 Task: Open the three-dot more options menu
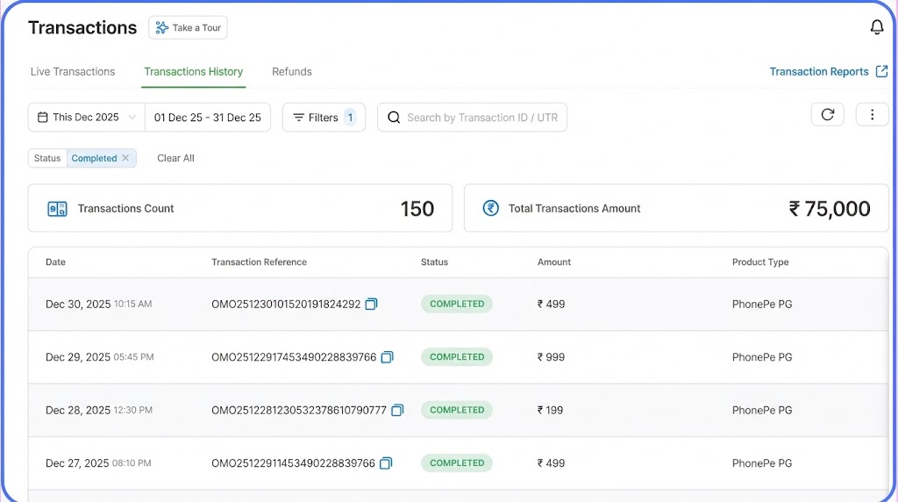[x=872, y=115]
